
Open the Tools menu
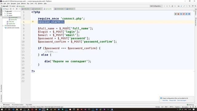click(x=32, y=3)
